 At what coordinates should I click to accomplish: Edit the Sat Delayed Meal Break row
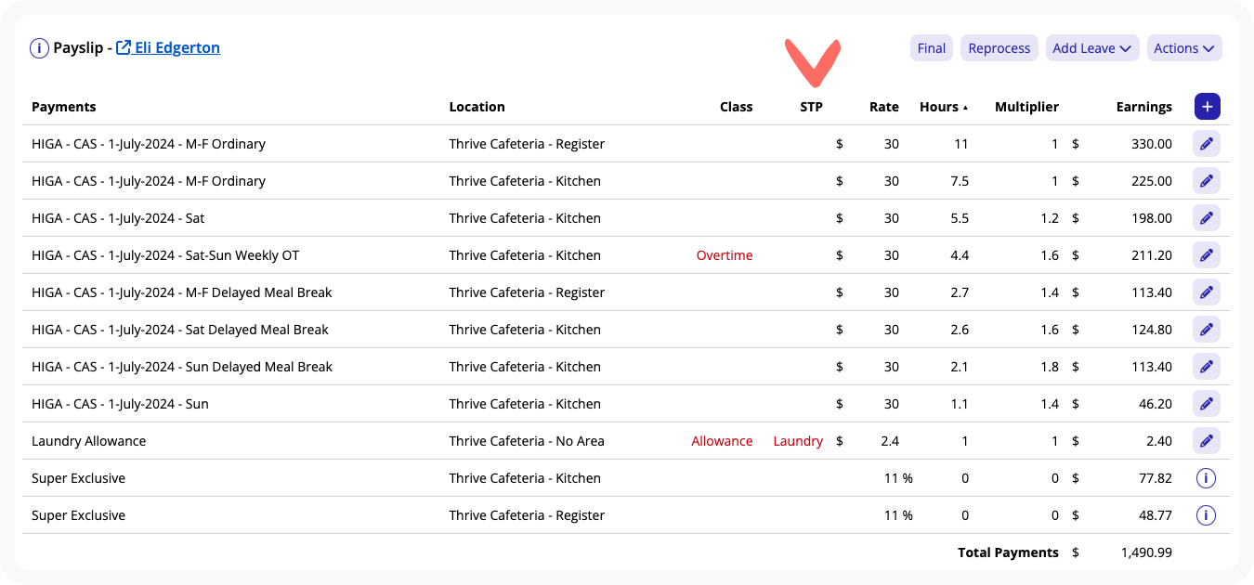coord(1207,330)
